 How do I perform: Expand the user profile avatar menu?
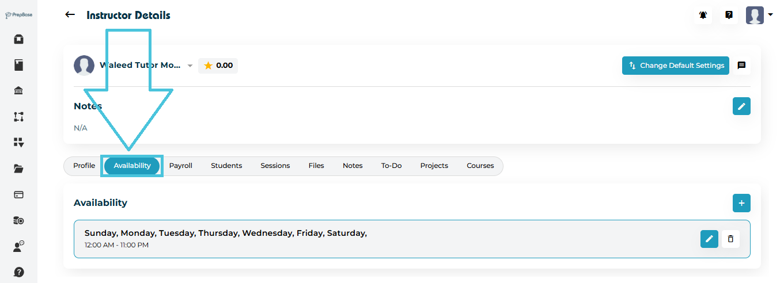759,16
